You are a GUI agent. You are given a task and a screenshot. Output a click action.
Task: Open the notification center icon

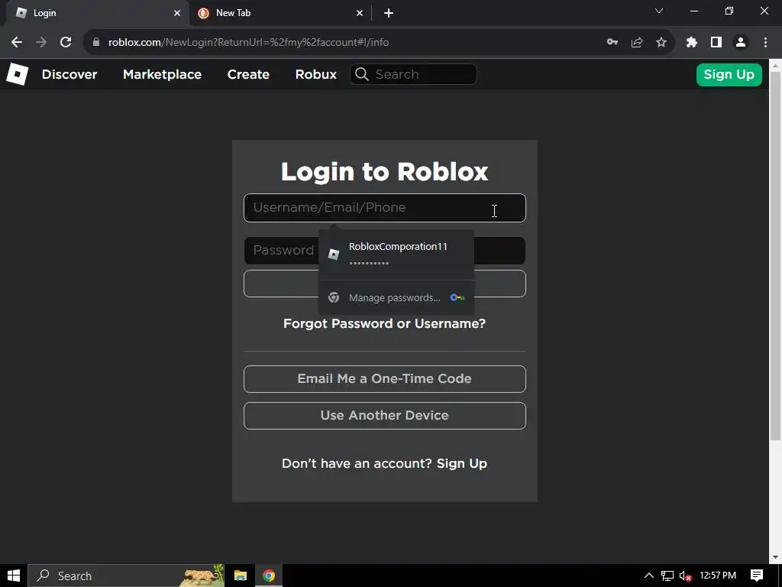pos(757,576)
